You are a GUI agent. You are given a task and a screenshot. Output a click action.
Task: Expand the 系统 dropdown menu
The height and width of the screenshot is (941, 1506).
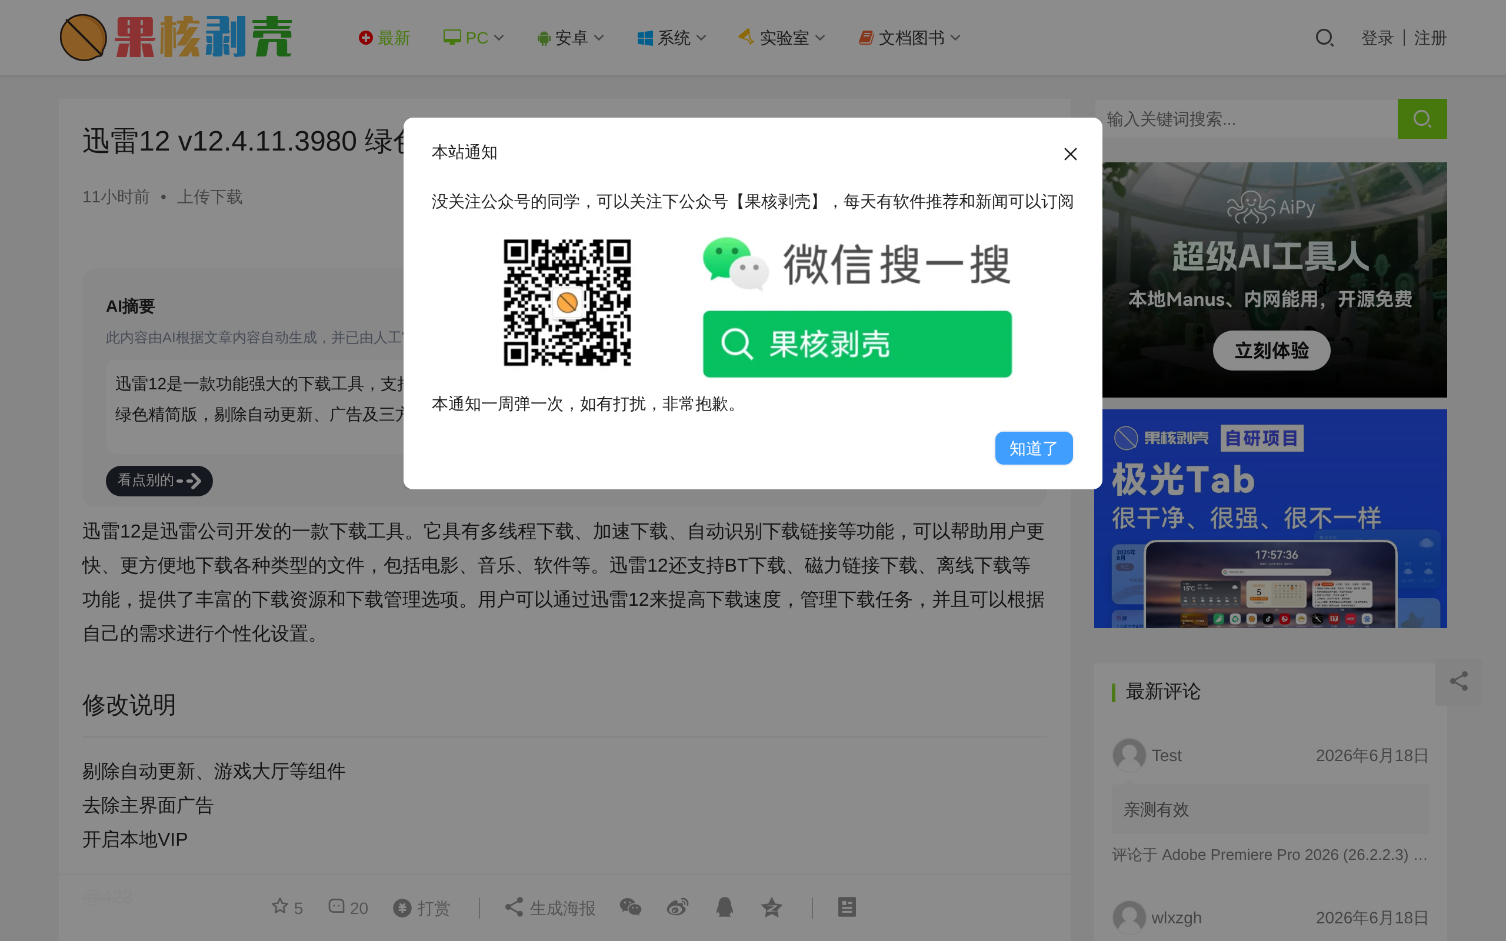pos(671,38)
